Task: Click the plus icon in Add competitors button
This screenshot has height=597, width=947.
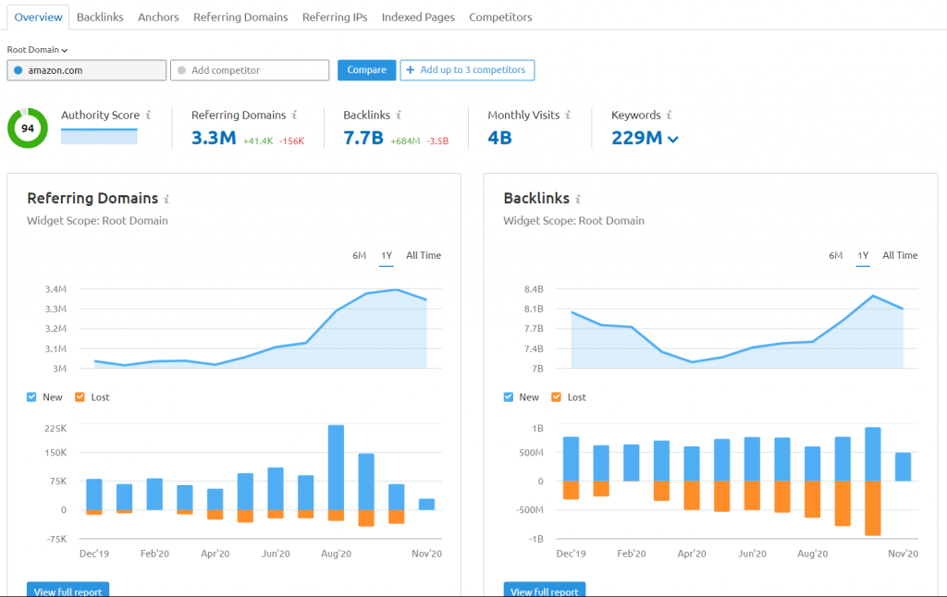Action: [410, 70]
